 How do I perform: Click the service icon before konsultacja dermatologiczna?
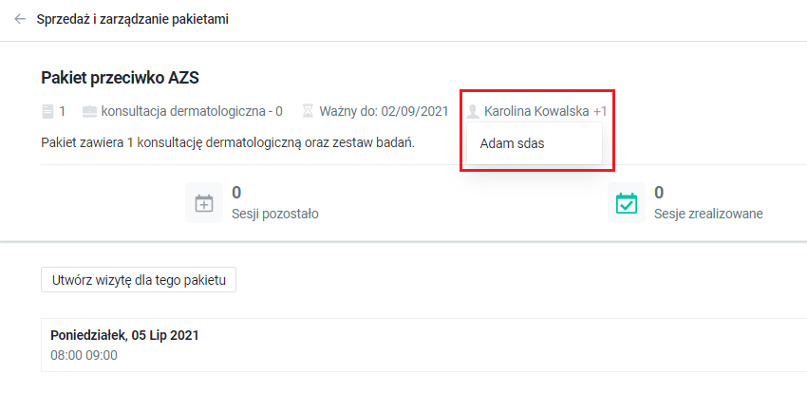click(90, 111)
